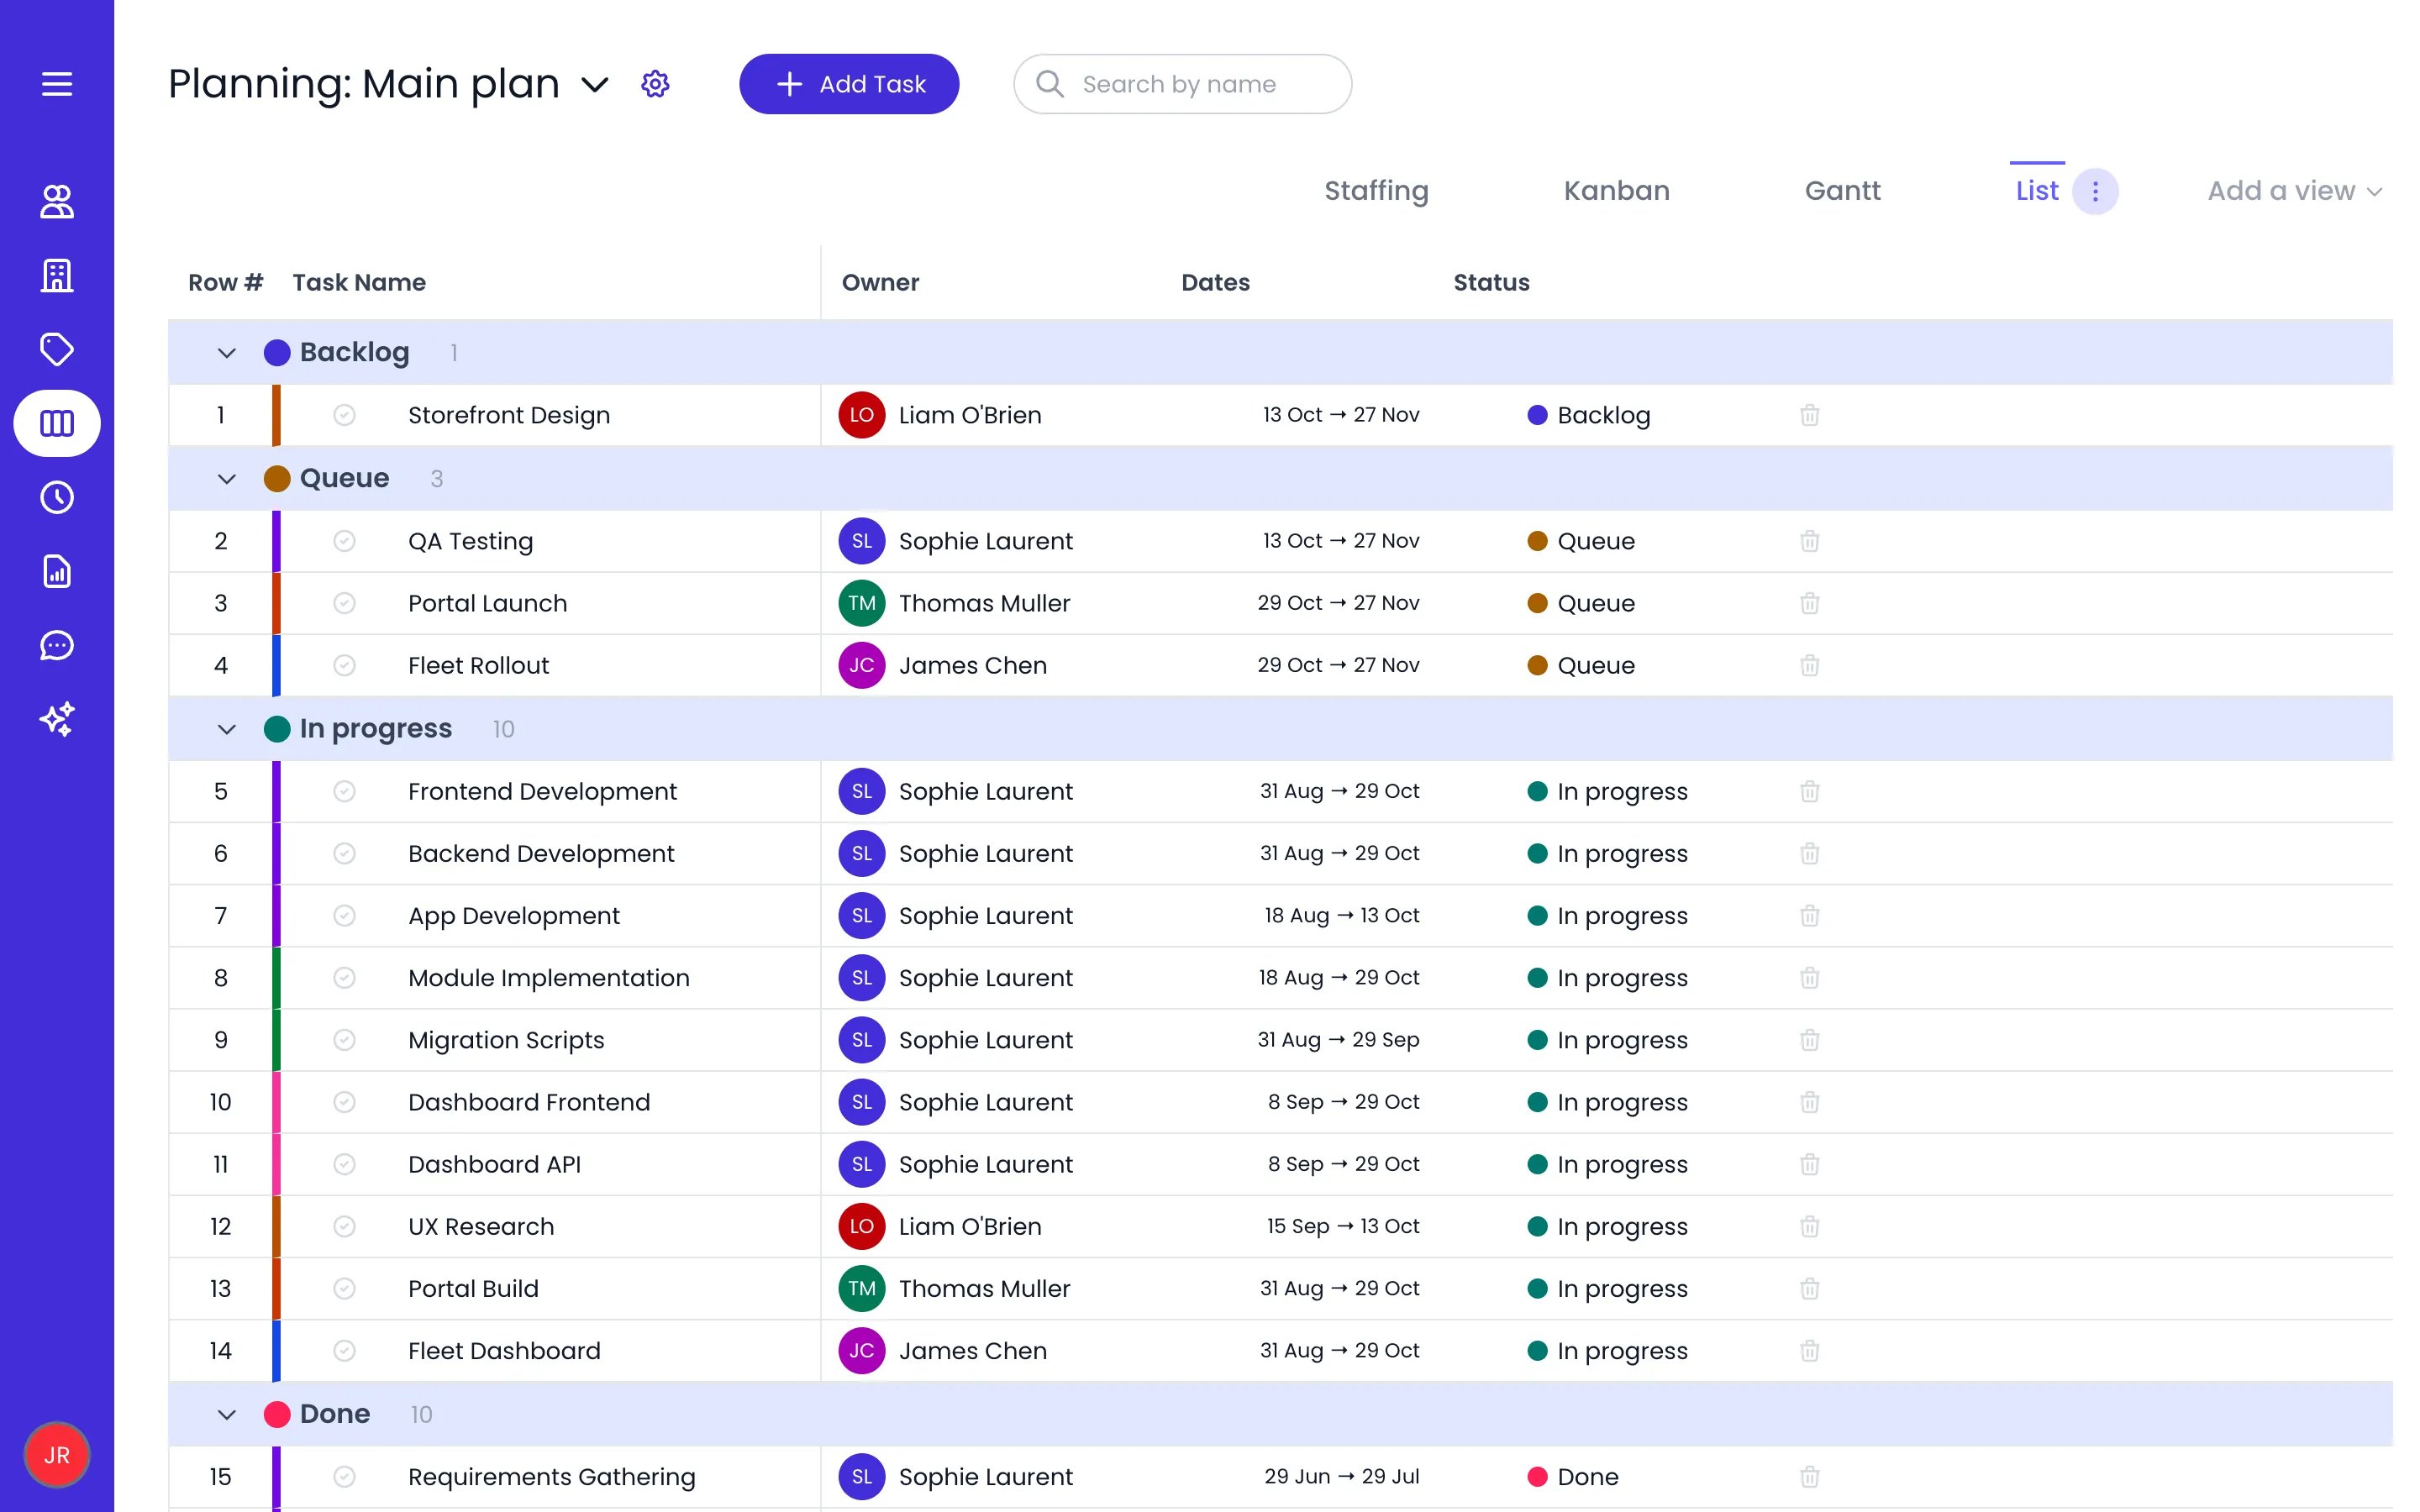Delete the Requirements Gathering task with trash icon
2420x1512 pixels.
click(1809, 1477)
